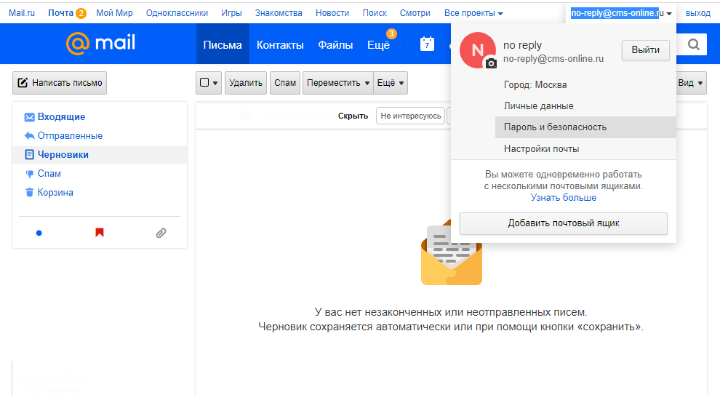The image size is (720, 395).
Task: Click the Смотри link
Action: pos(415,13)
